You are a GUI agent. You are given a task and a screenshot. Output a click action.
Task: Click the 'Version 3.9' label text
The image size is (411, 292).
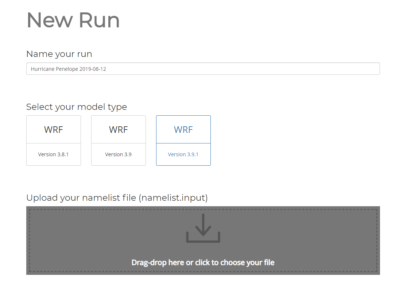pos(119,154)
